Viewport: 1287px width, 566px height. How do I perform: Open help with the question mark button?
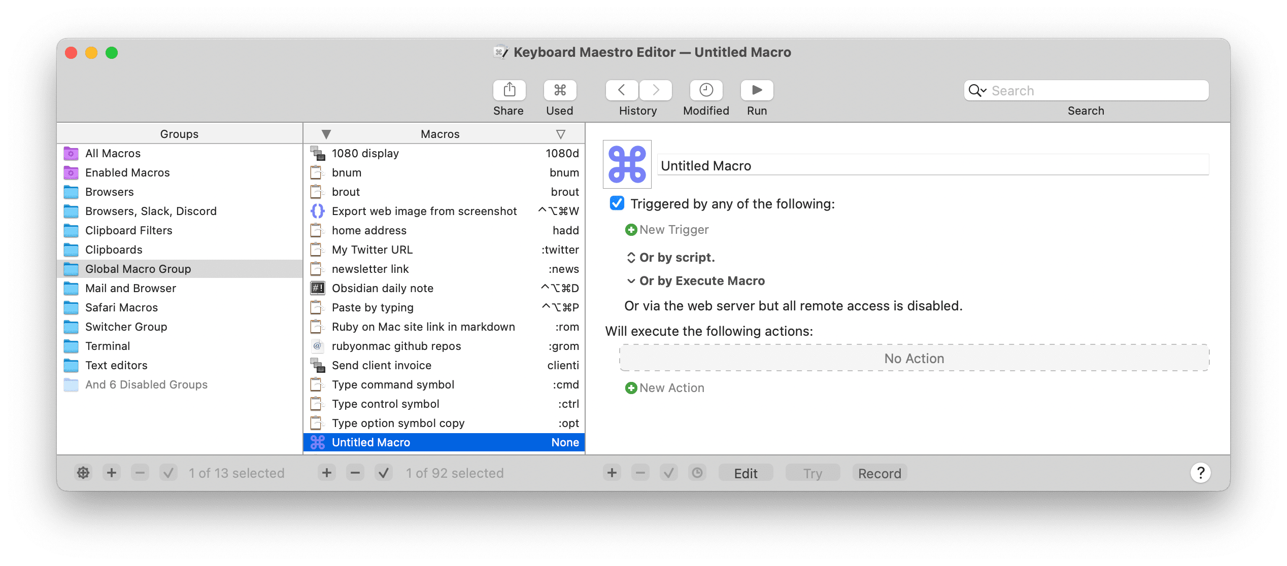tap(1201, 473)
